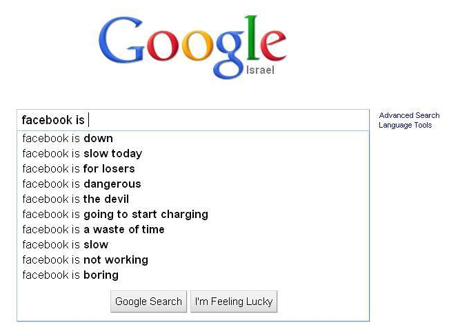Select the 'facebook is dangerous' suggestion

[81, 184]
